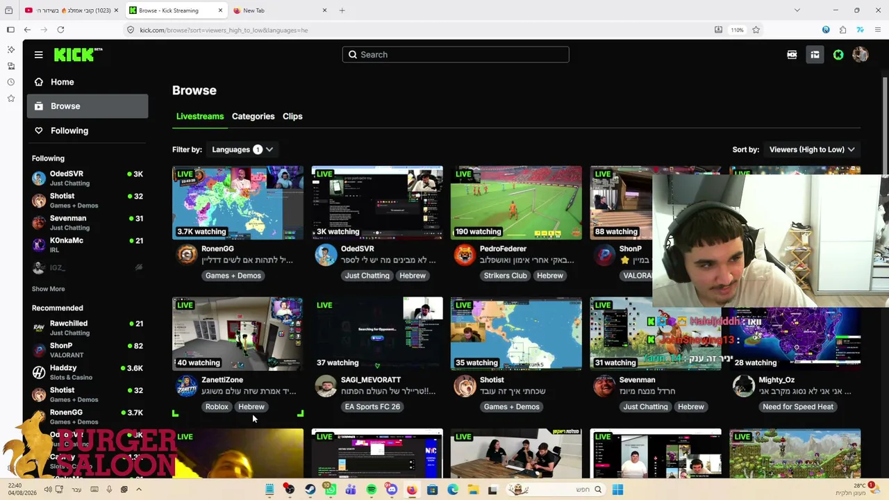The width and height of the screenshot is (889, 500).
Task: Open Rawchilled in Recommended list
Action: tap(88, 328)
